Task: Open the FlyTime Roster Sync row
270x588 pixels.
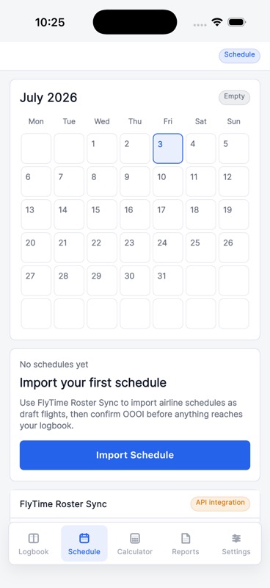Action: 135,504
